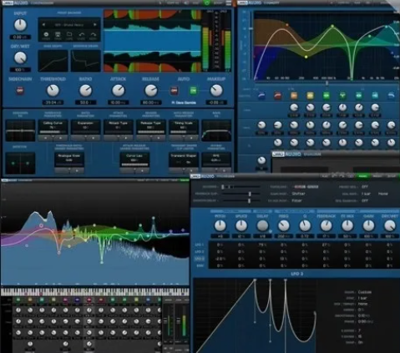Image resolution: width=400 pixels, height=353 pixels.
Task: Select the blue high-pass band icon in EQ
Action: (x=261, y=96)
